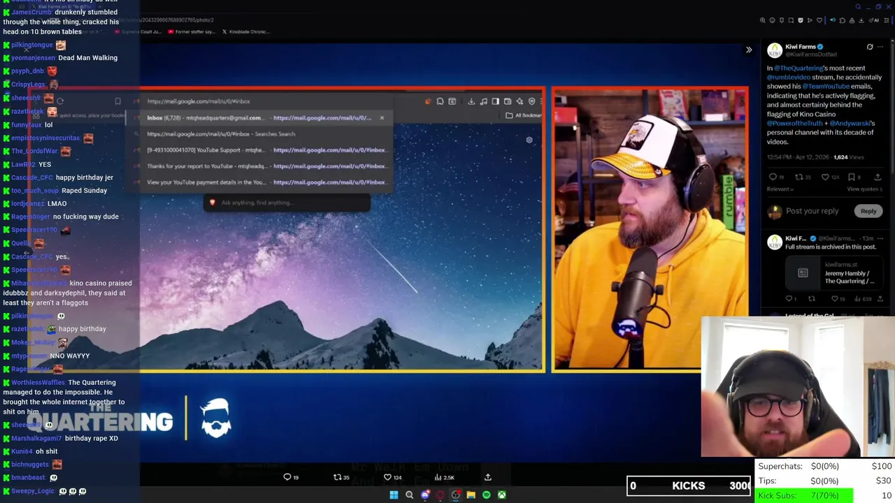Screen dimensions: 895x503
Task: Open @TeamYouTube mention link
Action: click(826, 87)
